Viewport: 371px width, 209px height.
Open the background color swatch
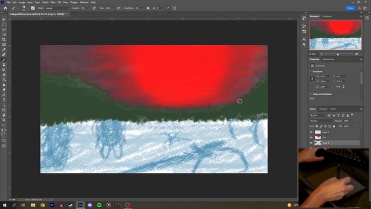pyautogui.click(x=5, y=136)
